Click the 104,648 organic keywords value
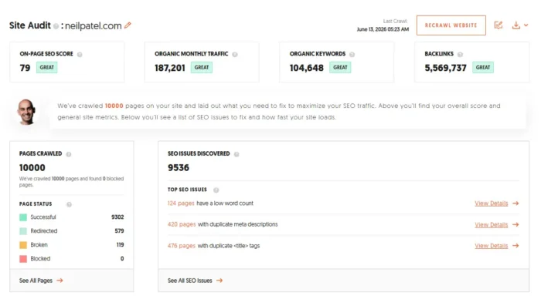 click(306, 68)
